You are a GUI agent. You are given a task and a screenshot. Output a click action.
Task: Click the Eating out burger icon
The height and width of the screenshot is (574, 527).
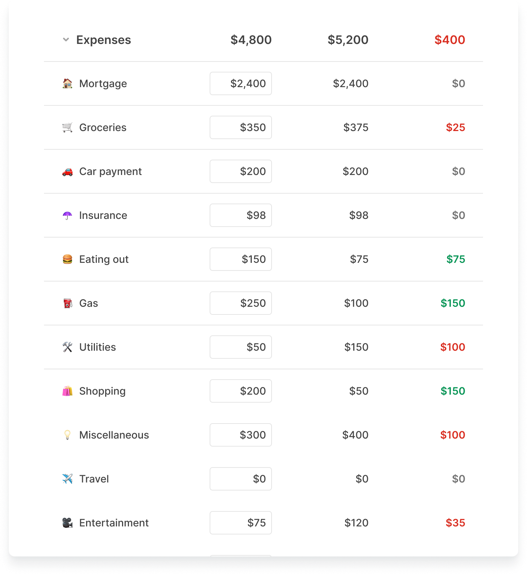67,259
